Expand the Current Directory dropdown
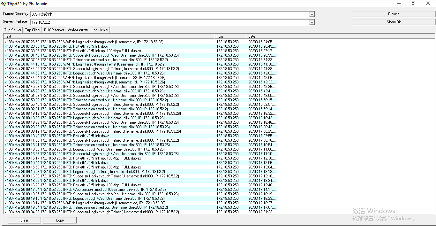This screenshot has height=226, width=436. click(312, 14)
